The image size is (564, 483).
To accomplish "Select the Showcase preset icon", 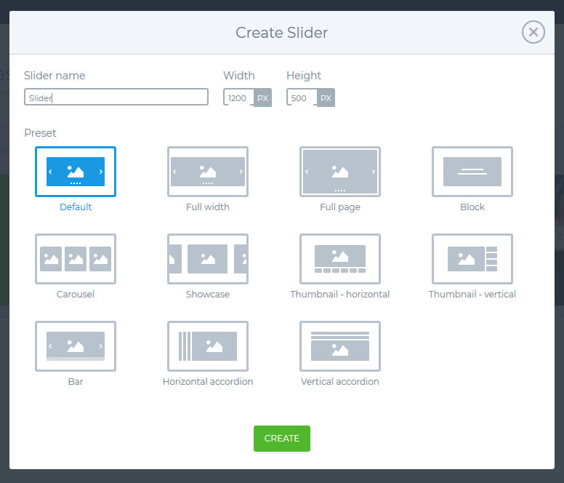I will (208, 259).
